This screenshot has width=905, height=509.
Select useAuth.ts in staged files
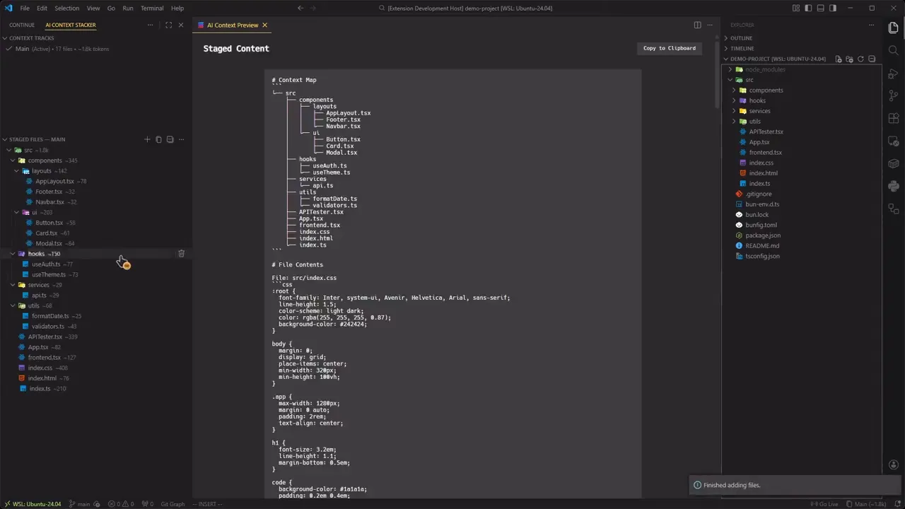[46, 264]
